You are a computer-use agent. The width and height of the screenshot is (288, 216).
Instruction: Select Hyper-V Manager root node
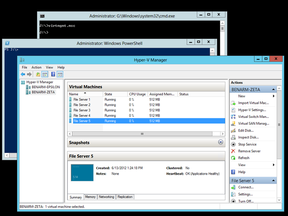(x=40, y=82)
